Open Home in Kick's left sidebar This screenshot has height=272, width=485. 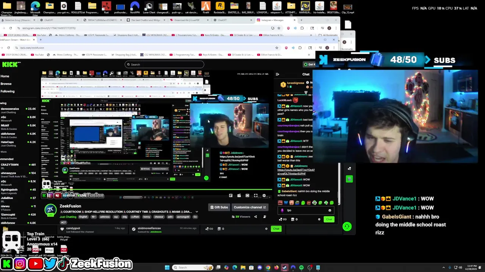pos(5,76)
